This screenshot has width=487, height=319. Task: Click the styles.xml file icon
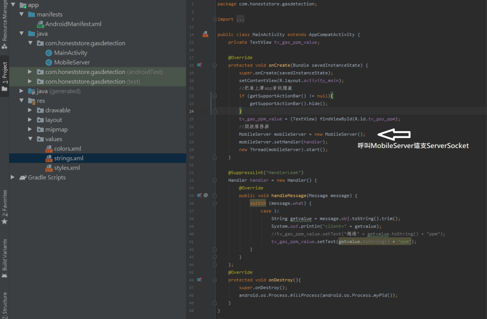pos(49,168)
